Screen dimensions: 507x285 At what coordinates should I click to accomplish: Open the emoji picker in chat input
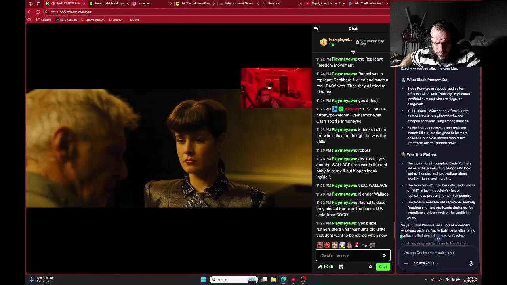click(x=384, y=255)
